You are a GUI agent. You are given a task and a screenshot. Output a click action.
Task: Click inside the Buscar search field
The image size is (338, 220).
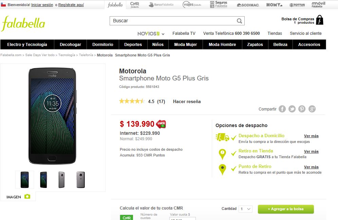(x=173, y=21)
